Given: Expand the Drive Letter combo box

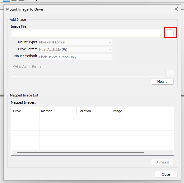Looking at the screenshot, I should (x=76, y=50).
